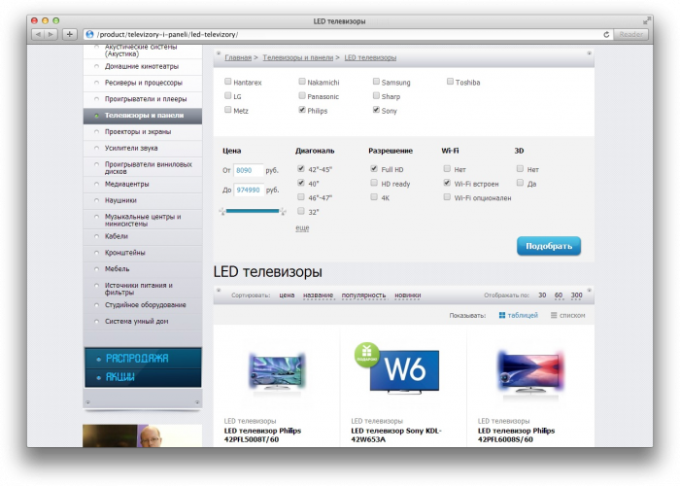This screenshot has height=486, width=680.
Task: Click the Reader button in address bar
Action: 631,34
